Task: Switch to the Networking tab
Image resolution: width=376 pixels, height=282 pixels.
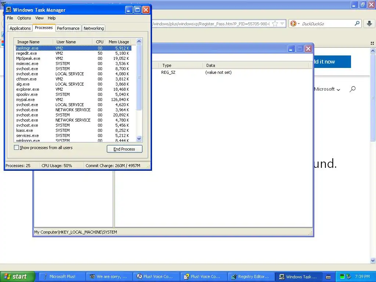Action: (94, 28)
